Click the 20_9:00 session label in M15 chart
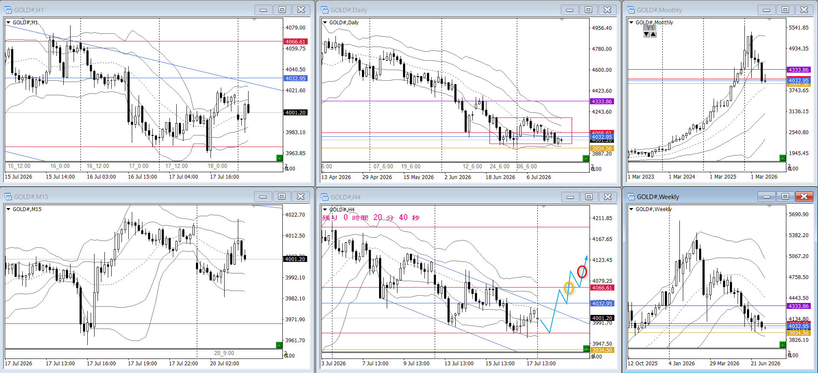This screenshot has height=373, width=818. tap(224, 353)
